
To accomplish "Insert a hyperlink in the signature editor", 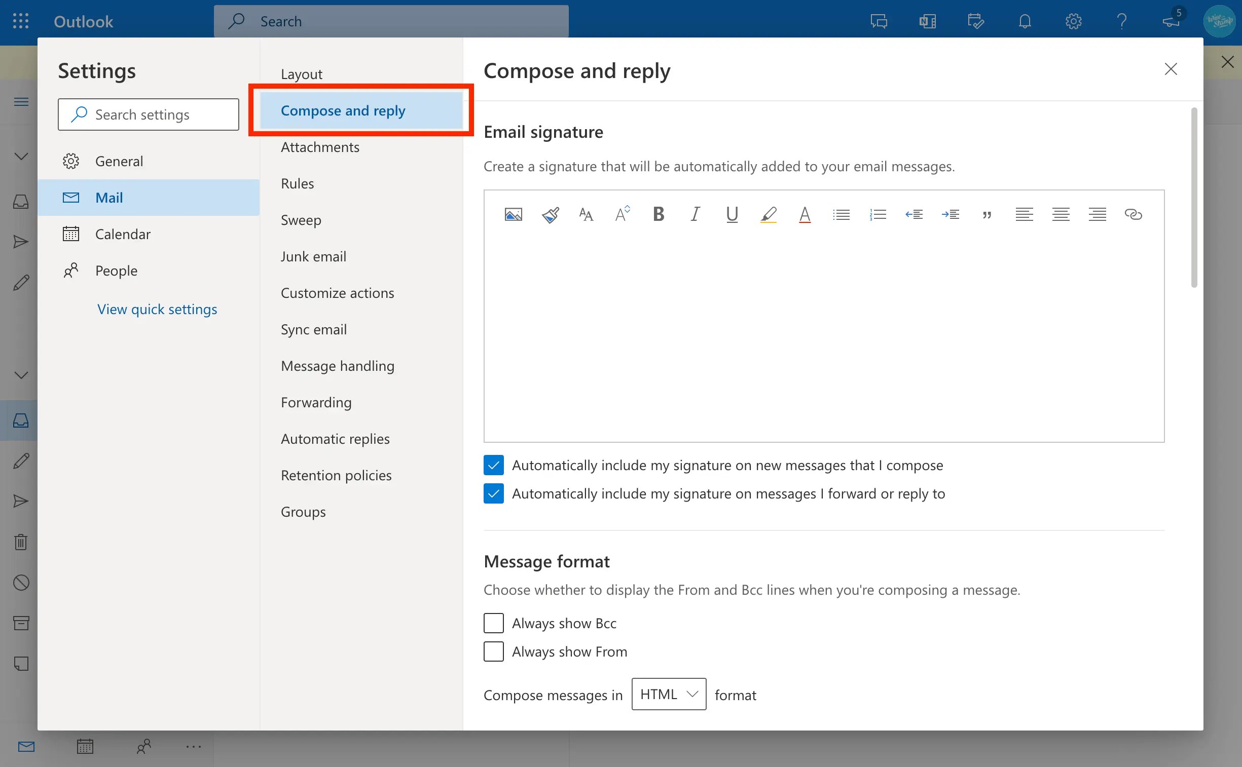I will coord(1134,214).
